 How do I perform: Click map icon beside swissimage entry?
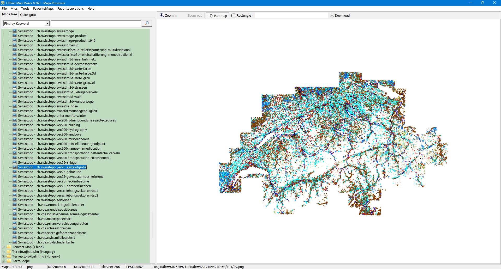click(15, 31)
